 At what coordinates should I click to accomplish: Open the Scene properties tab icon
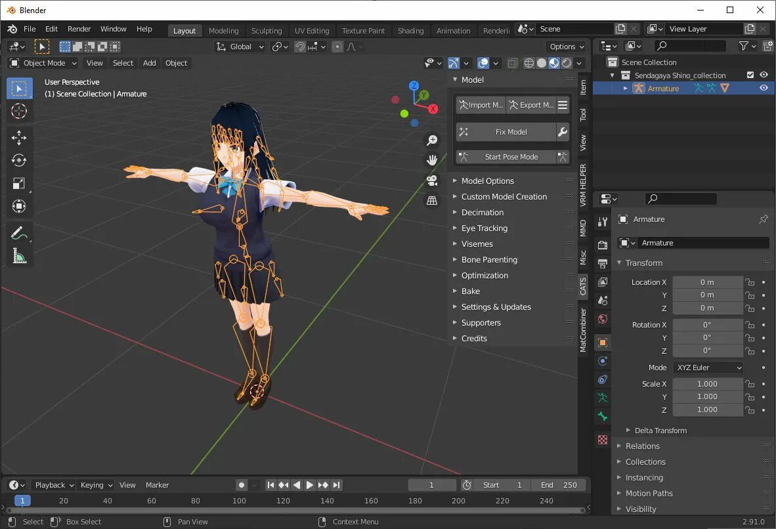coord(602,301)
